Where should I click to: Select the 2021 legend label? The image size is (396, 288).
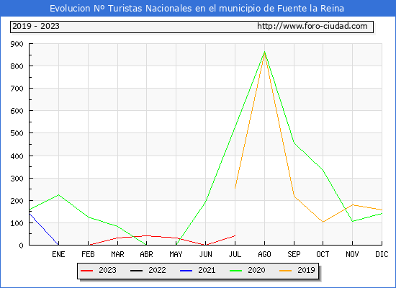tap(207, 270)
